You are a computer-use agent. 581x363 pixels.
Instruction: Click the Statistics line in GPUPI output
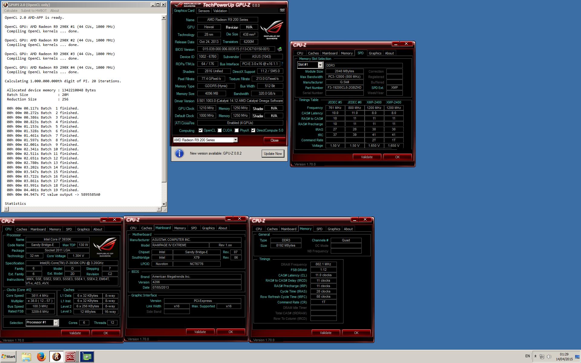15,204
